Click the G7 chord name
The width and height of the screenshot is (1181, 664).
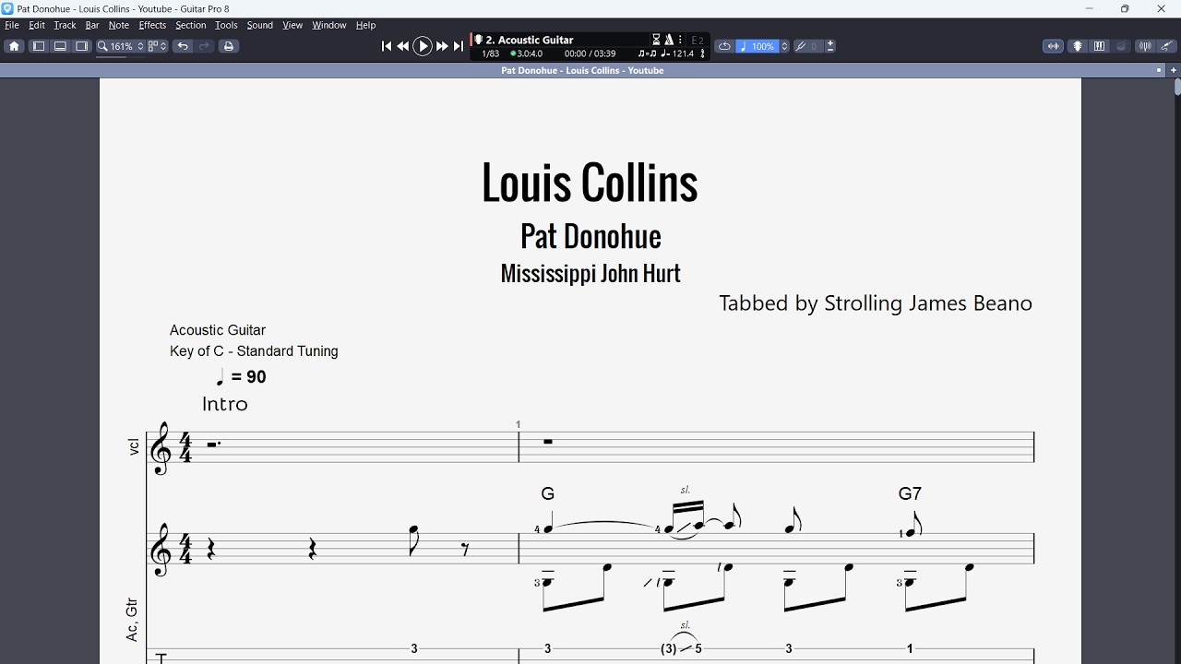(910, 494)
